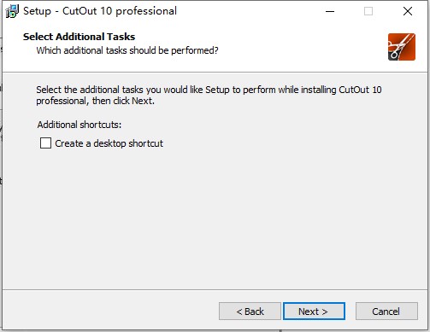Go back with the '< Back' button
430x332 pixels.
[x=250, y=312]
